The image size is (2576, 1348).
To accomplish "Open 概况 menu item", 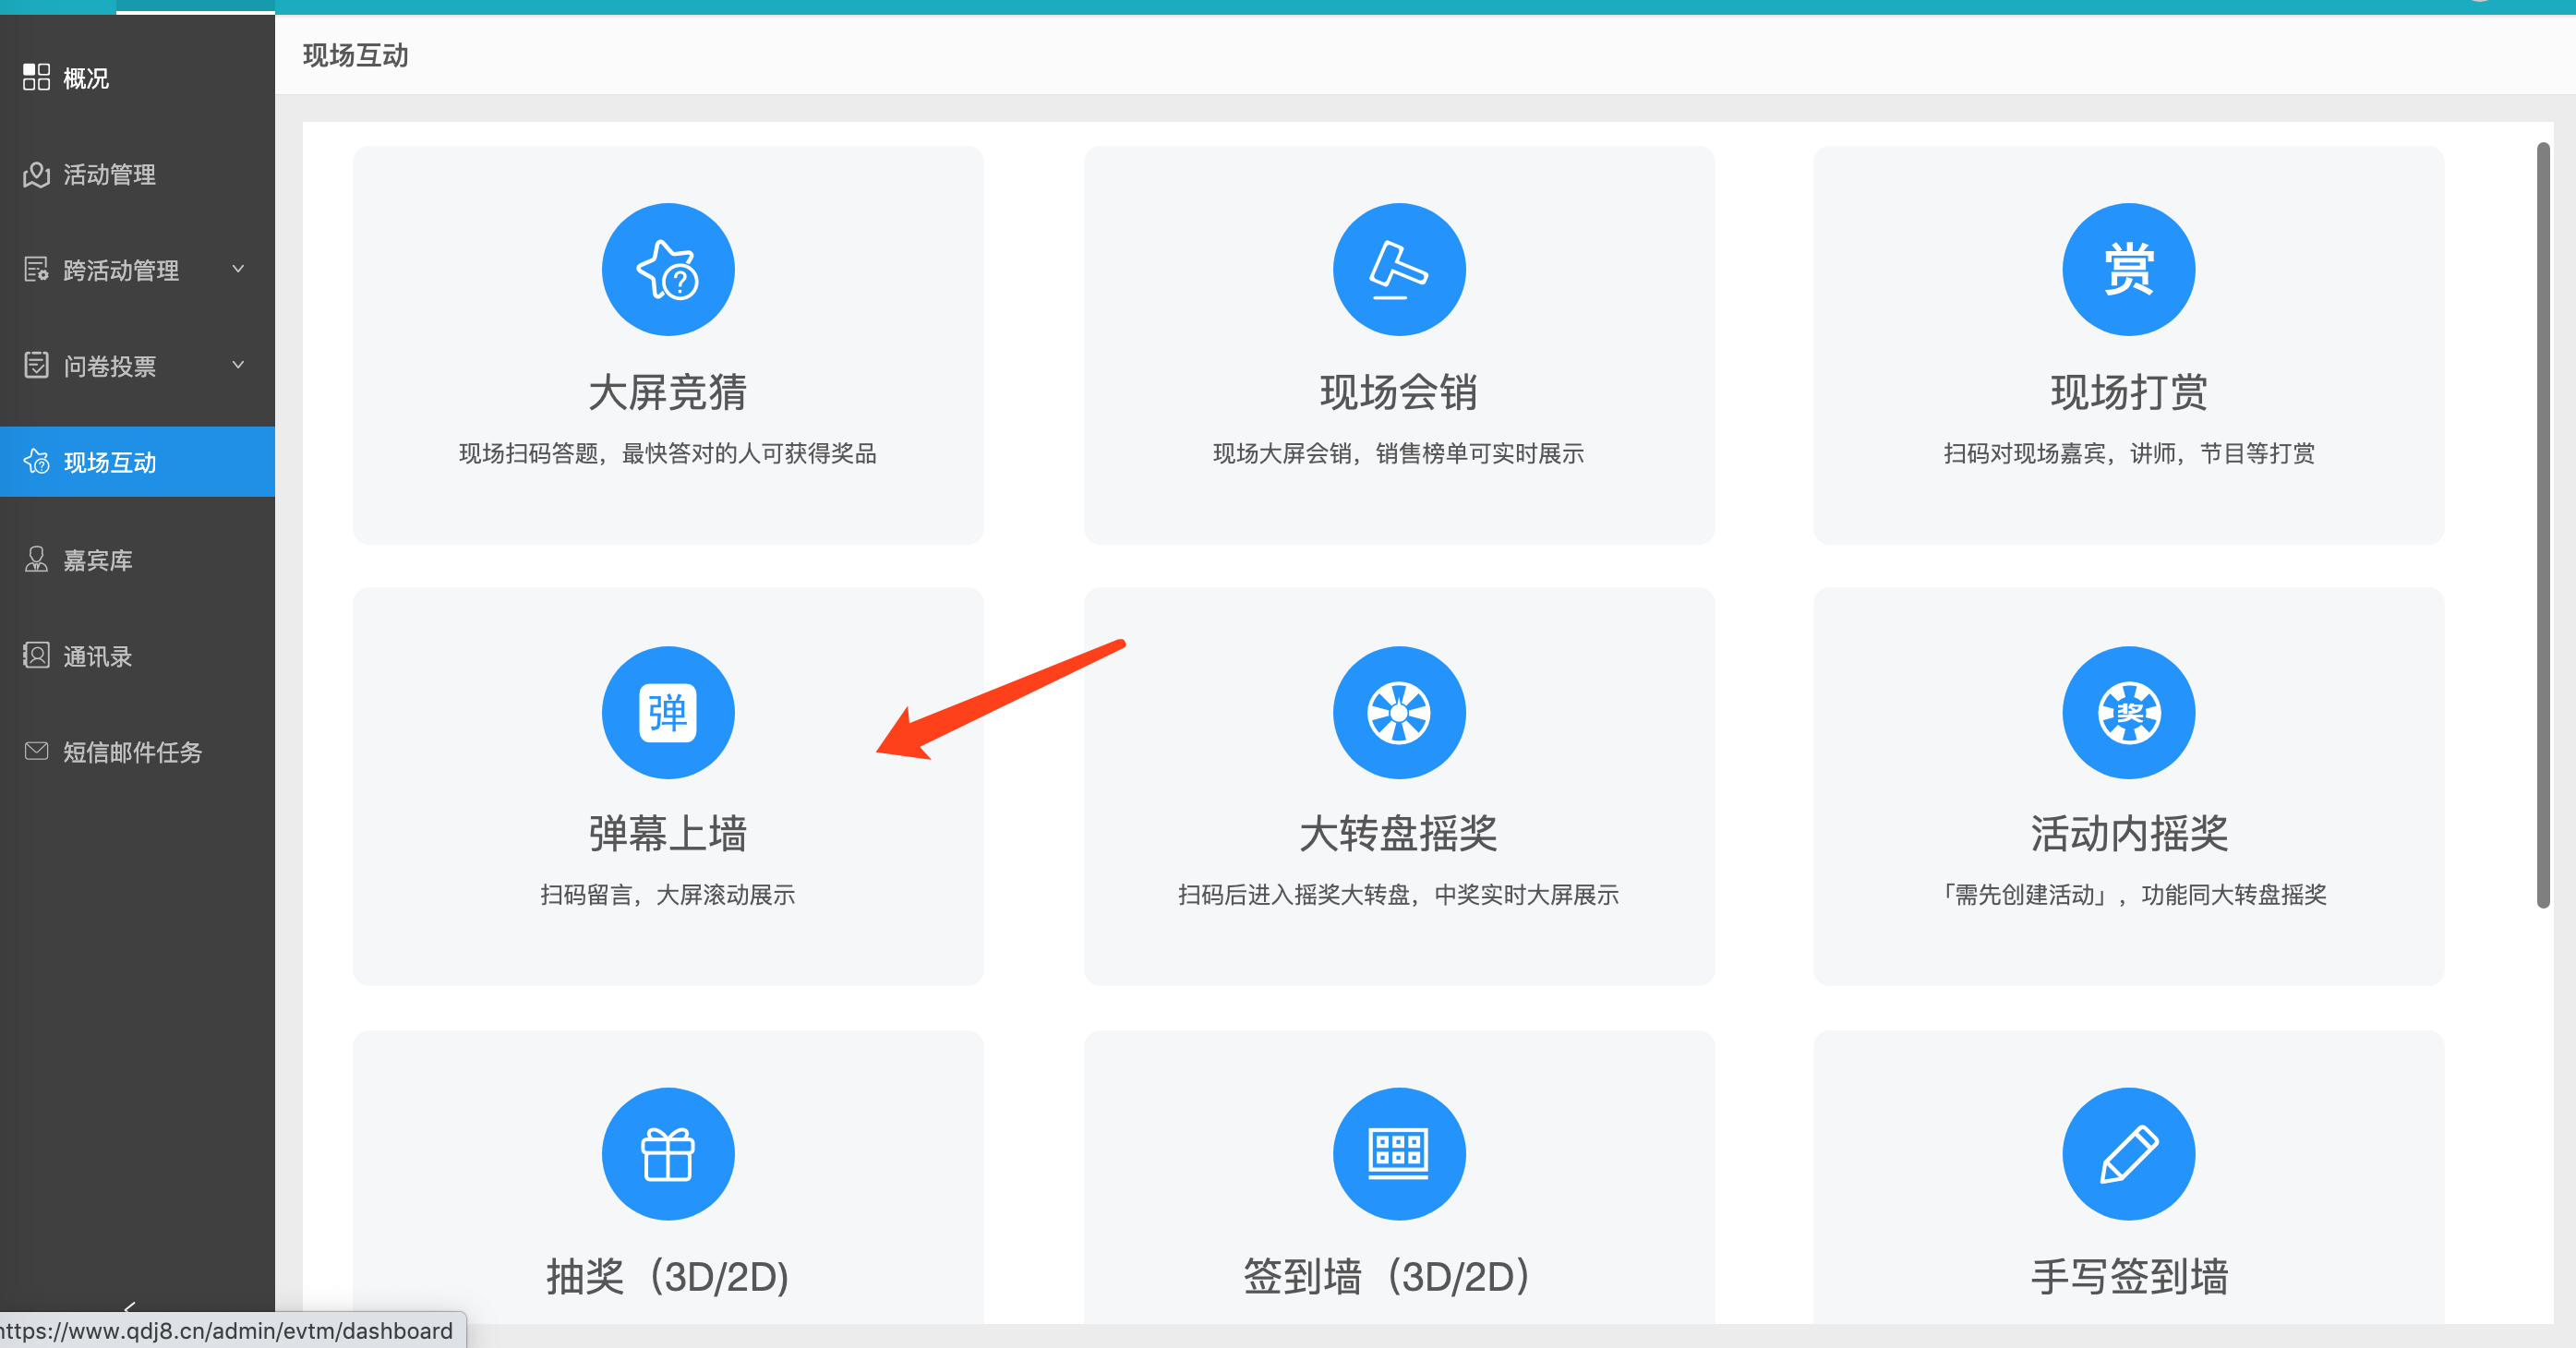I will (137, 78).
